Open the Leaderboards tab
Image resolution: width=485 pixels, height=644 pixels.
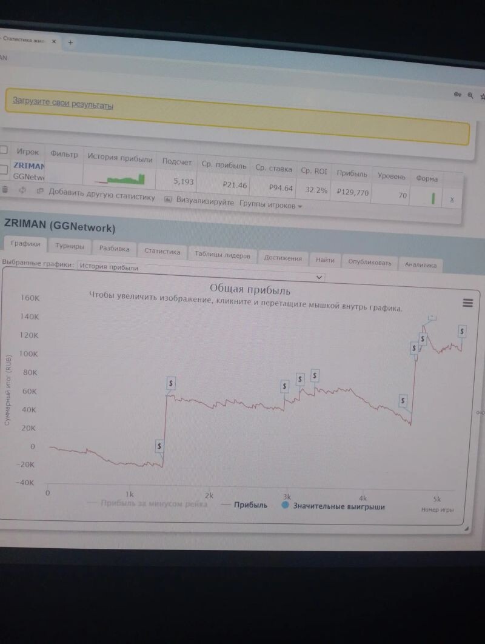[x=222, y=255]
